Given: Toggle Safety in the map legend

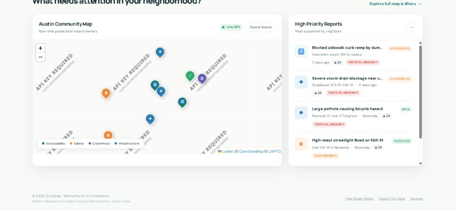Looking at the screenshot, I should pos(77,143).
